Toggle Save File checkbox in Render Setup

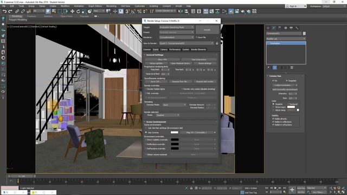196,37
